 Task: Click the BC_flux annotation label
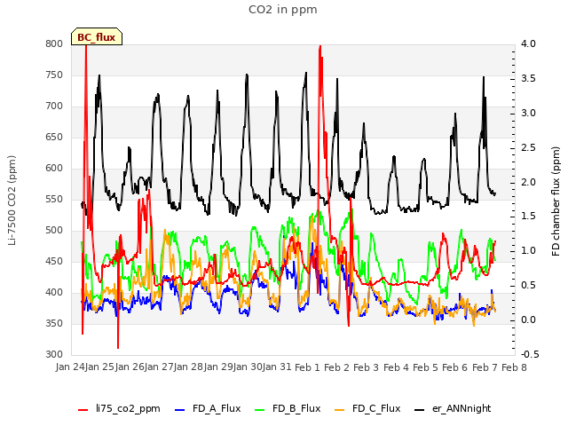[97, 37]
